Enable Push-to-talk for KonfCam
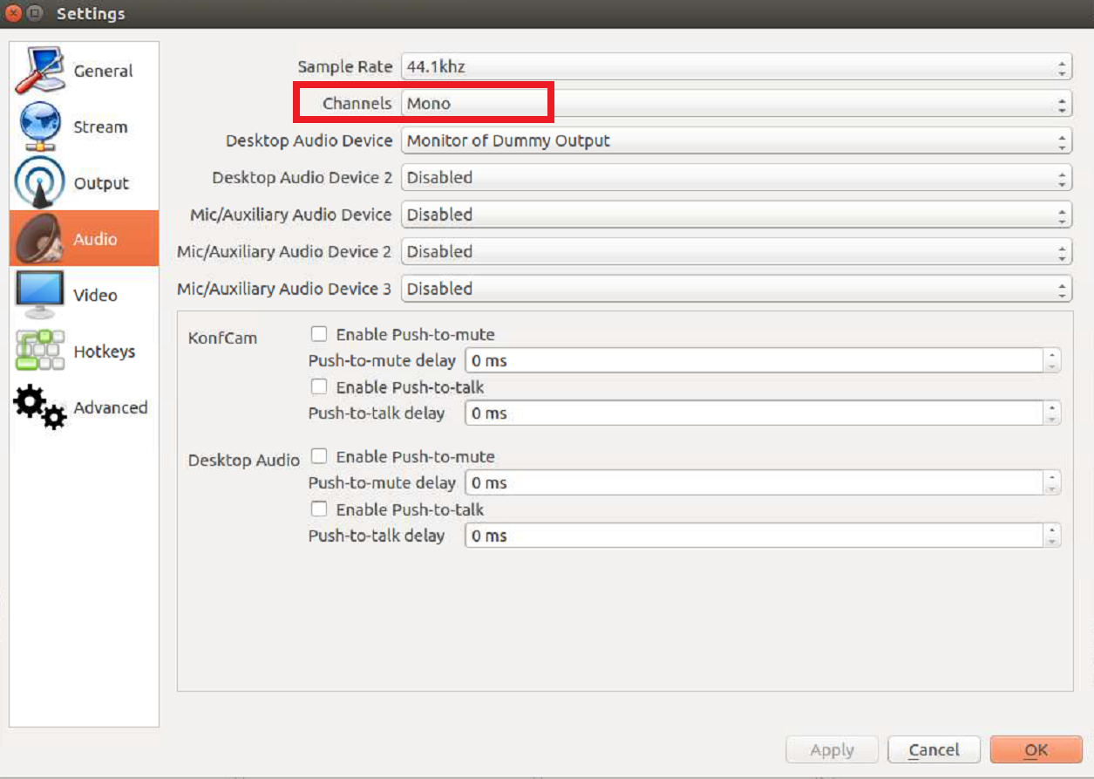Image resolution: width=1094 pixels, height=779 pixels. (x=320, y=386)
